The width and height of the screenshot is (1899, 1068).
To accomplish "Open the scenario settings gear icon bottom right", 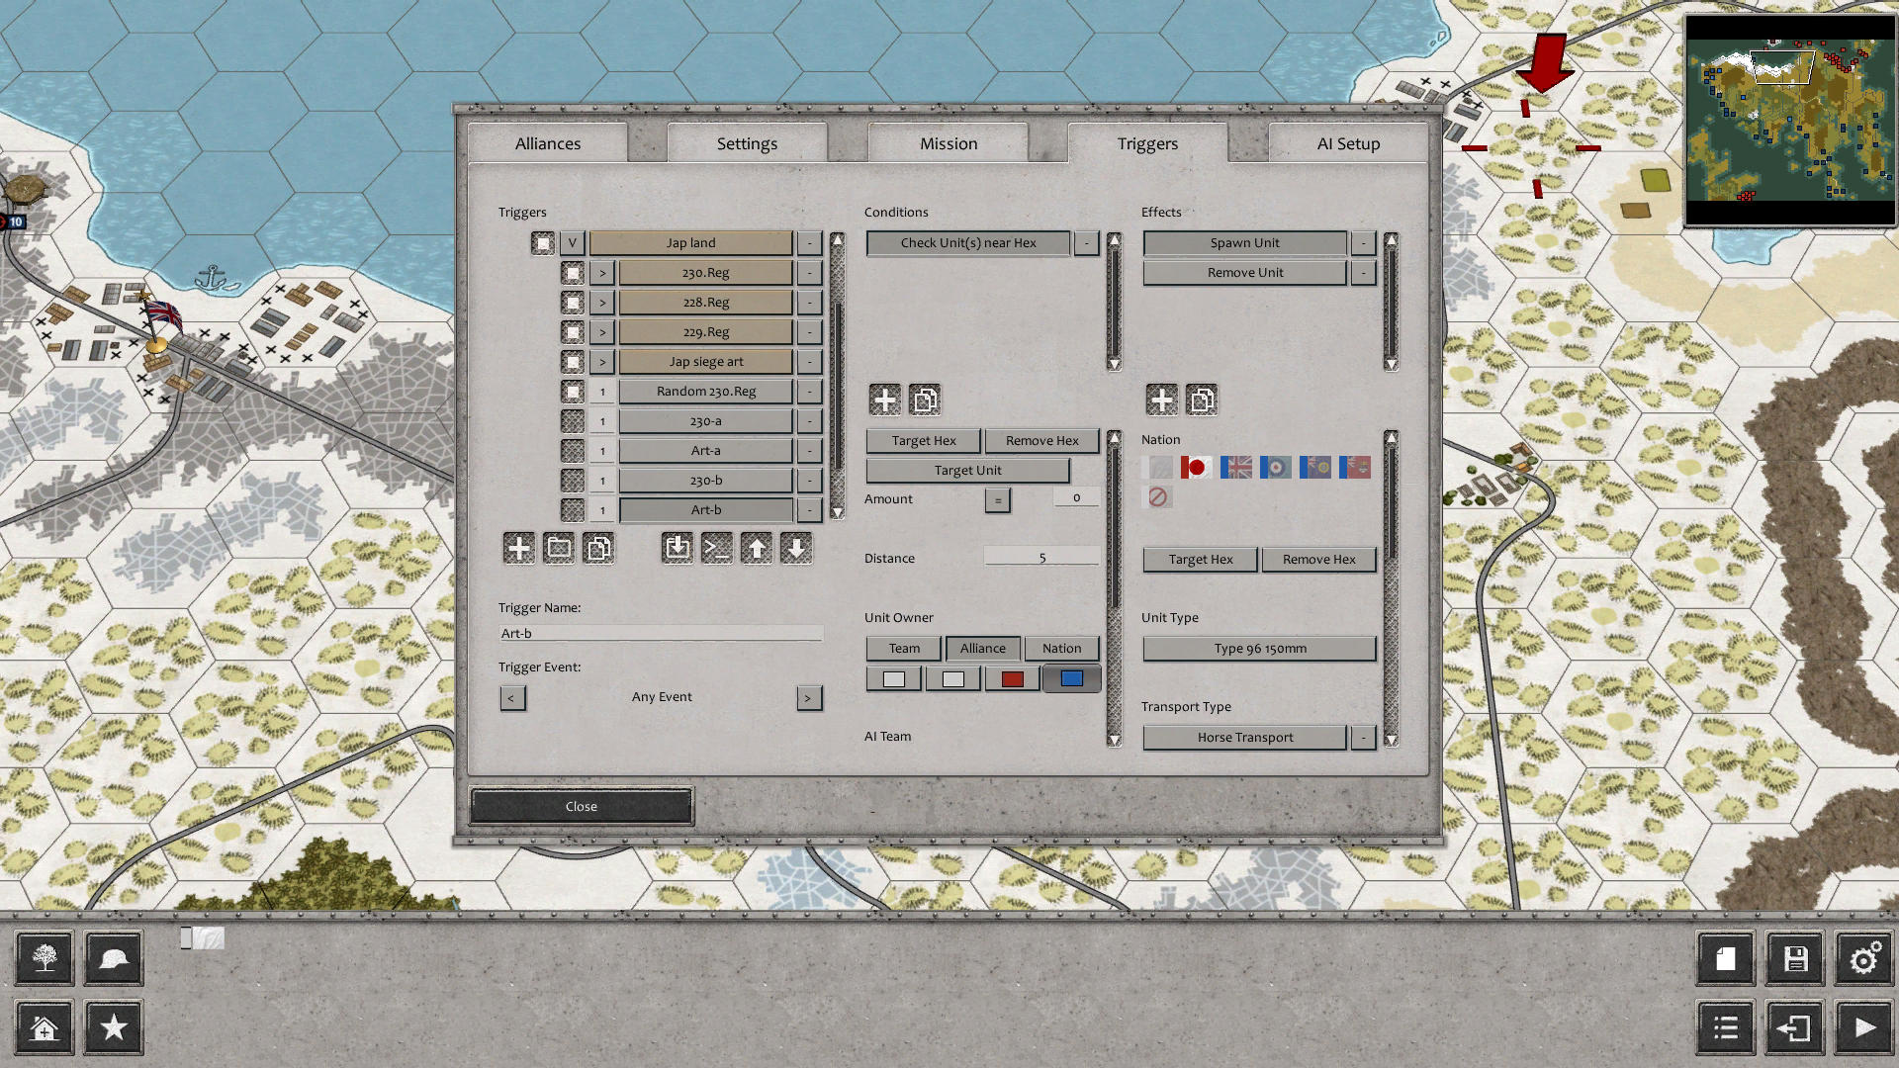I will [1863, 958].
